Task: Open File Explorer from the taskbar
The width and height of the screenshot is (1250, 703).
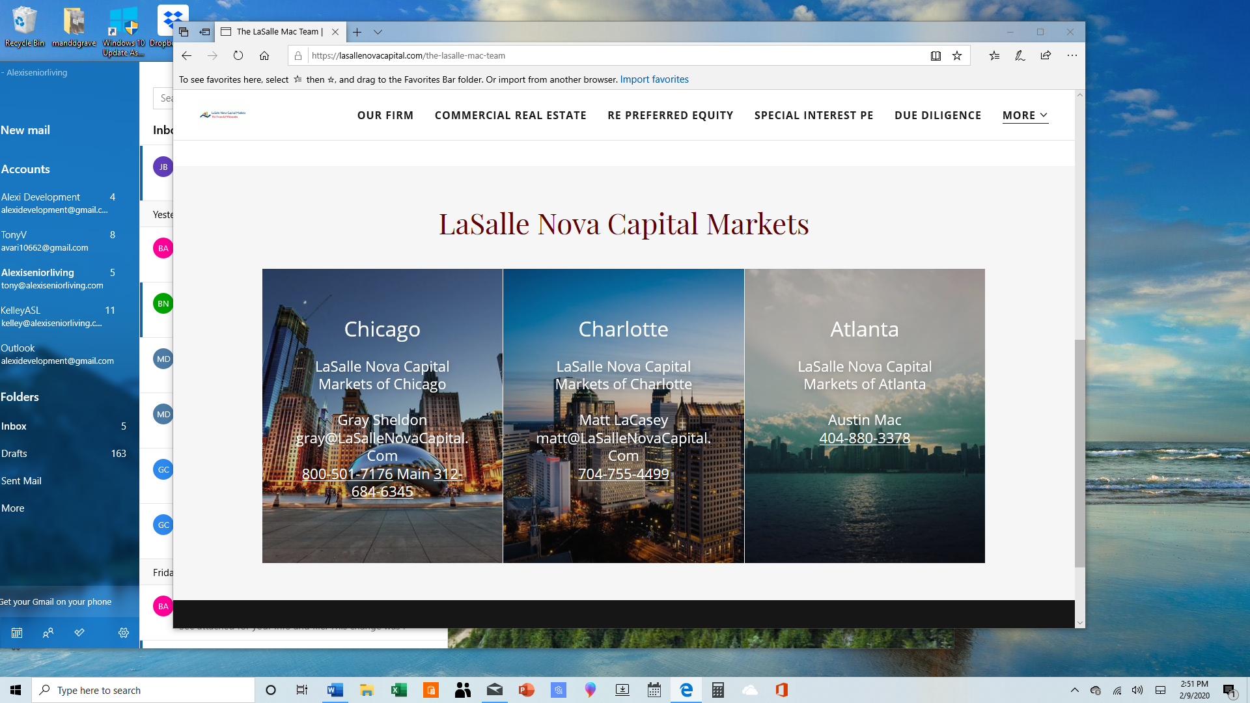Action: click(367, 690)
